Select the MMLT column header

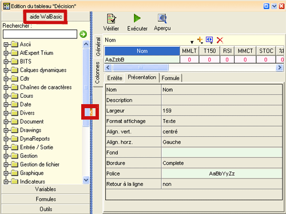(189, 51)
